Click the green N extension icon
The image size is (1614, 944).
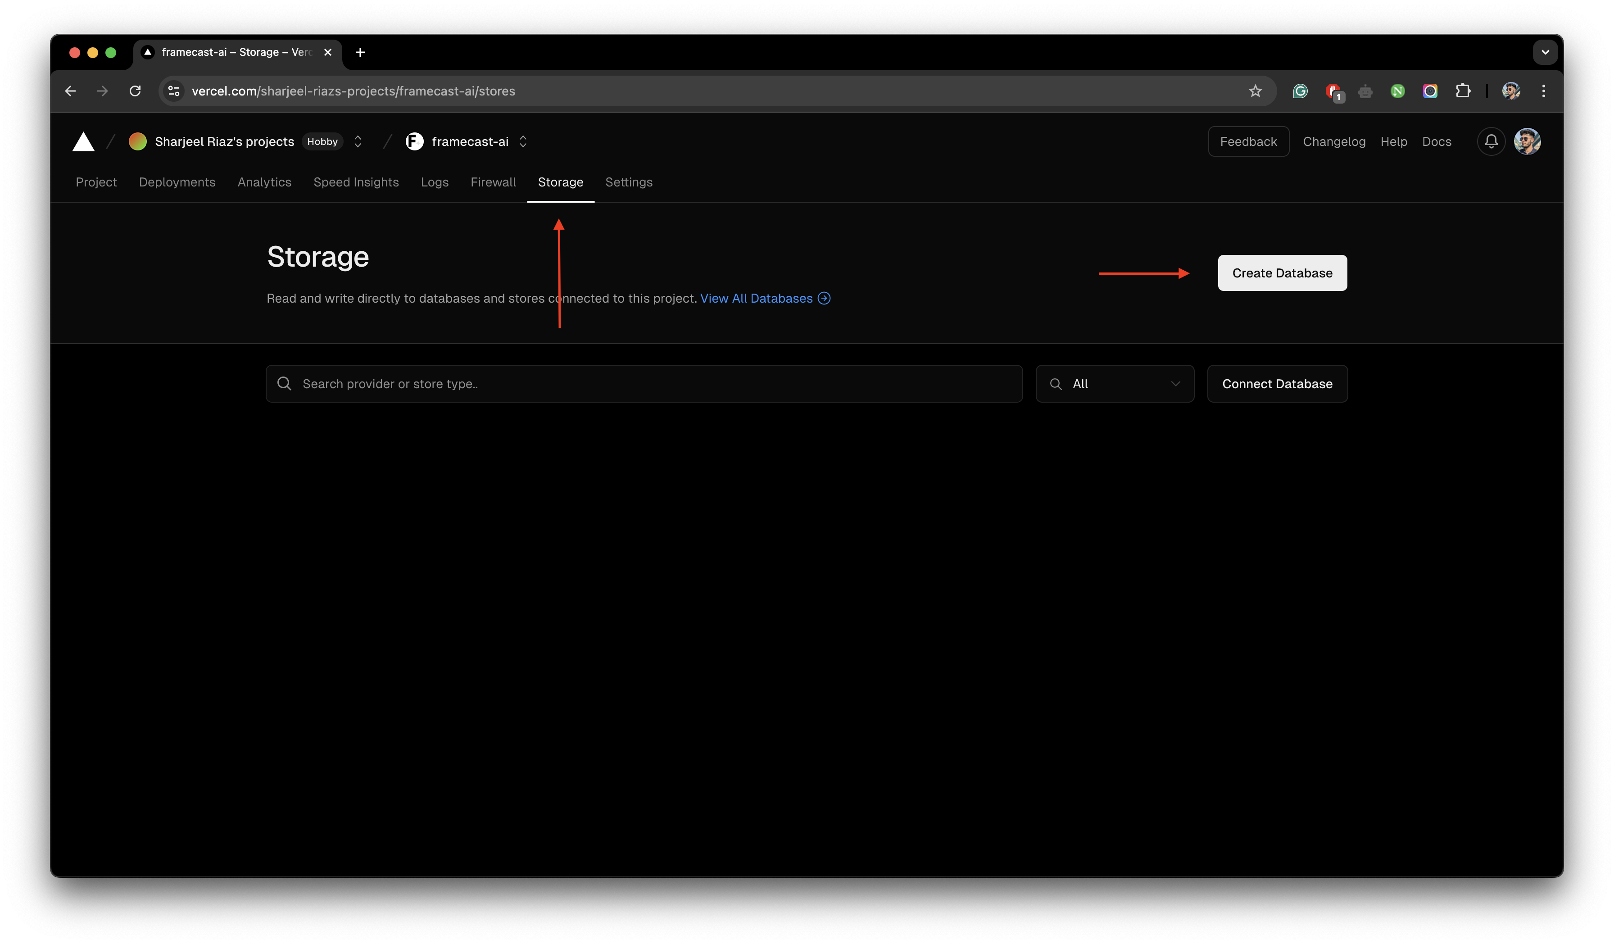[1397, 91]
